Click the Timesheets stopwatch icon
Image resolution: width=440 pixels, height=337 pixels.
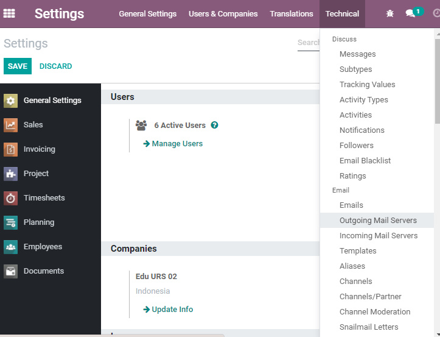pyautogui.click(x=11, y=198)
